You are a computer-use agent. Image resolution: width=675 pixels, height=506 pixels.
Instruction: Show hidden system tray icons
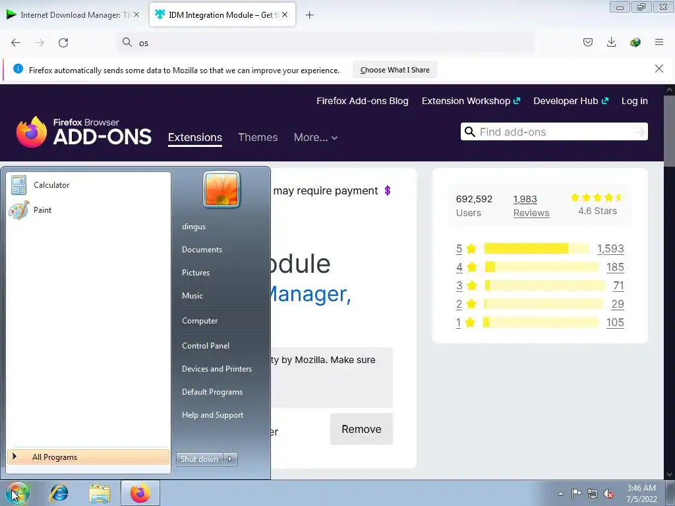560,493
